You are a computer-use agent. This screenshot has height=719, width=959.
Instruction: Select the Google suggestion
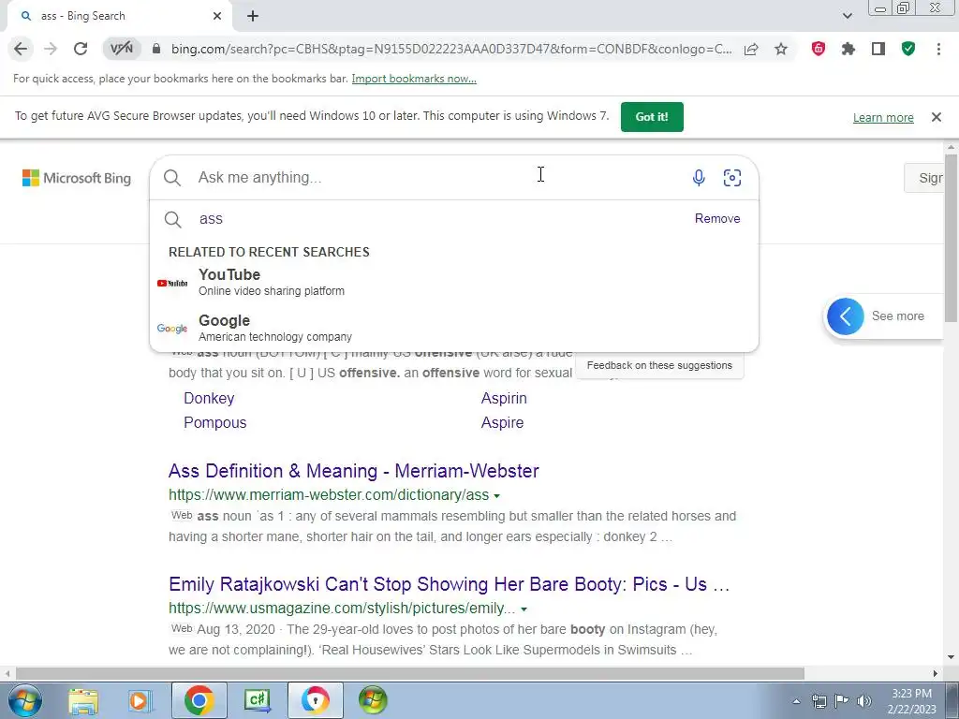pyautogui.click(x=454, y=329)
